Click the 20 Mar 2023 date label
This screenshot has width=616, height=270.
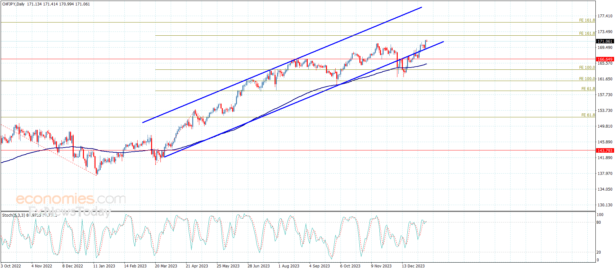click(166, 266)
